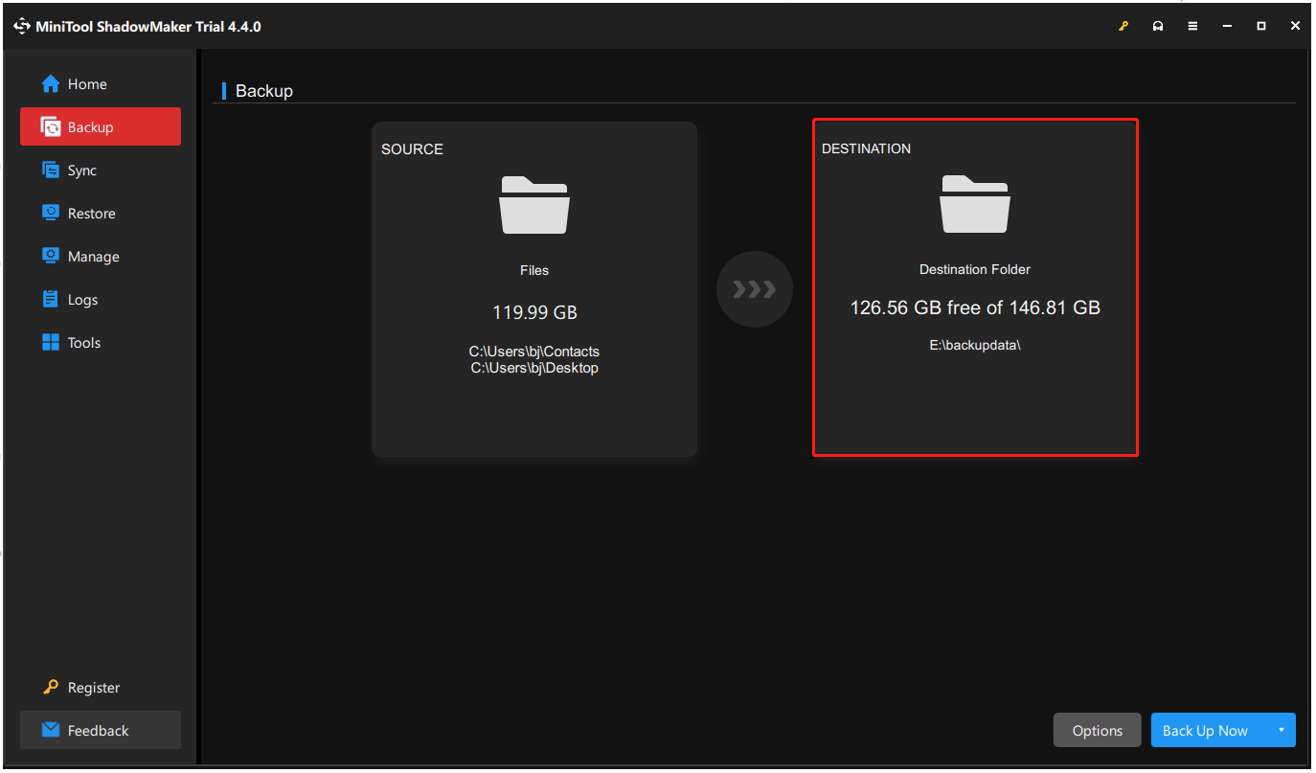
Task: Open the hamburger menu icon
Action: (x=1192, y=26)
